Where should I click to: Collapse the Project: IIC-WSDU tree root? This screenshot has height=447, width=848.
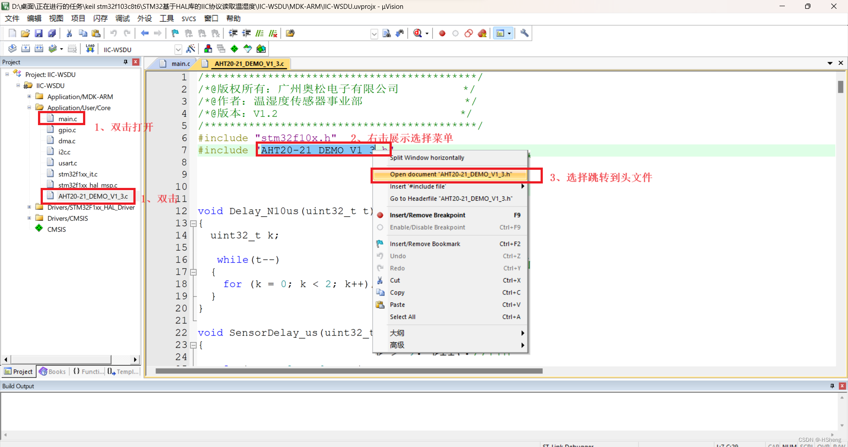click(x=7, y=74)
